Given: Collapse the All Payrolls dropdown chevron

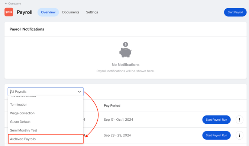Looking at the screenshot, I should point(80,92).
